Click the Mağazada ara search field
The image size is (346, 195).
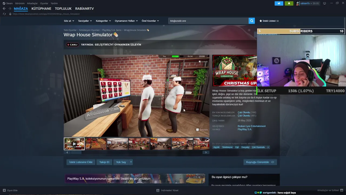point(208,21)
